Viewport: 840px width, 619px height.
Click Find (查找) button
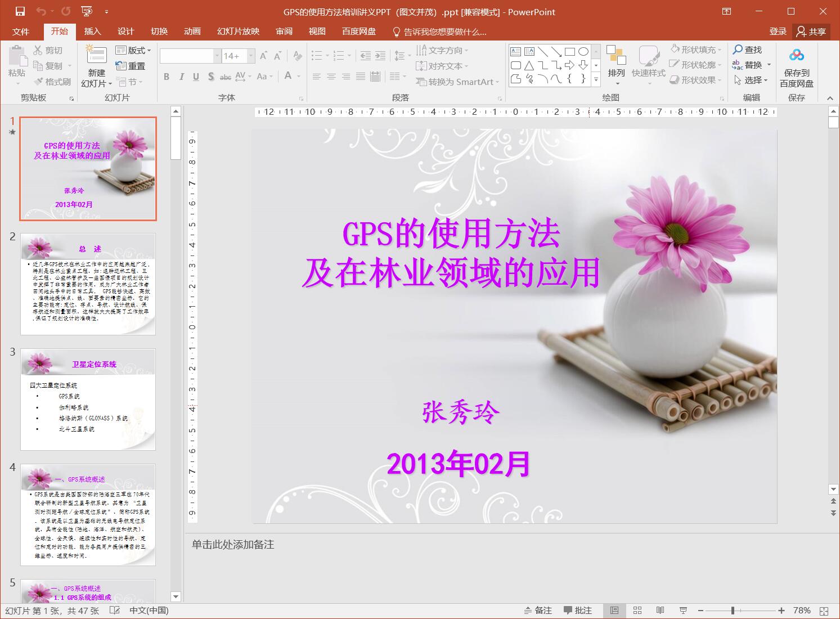(747, 50)
